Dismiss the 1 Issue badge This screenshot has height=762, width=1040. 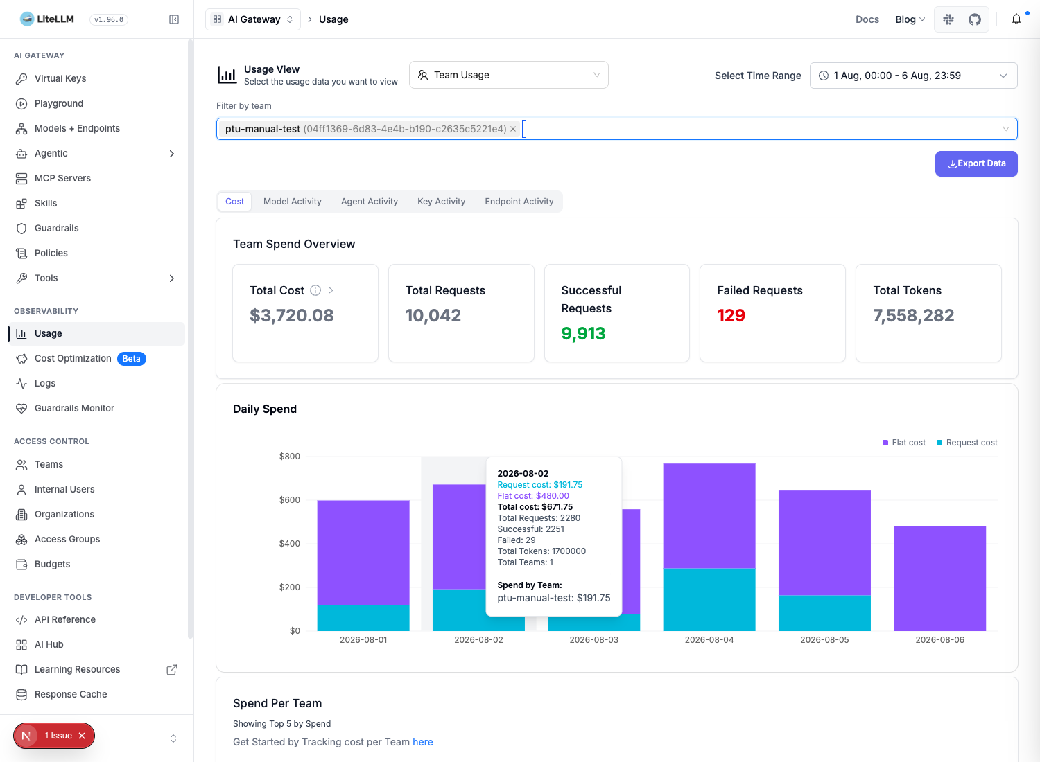[x=82, y=736]
